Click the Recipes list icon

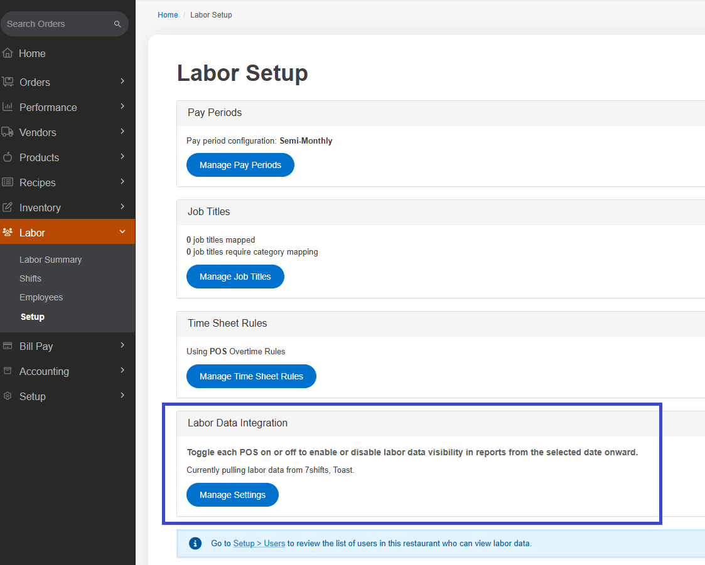[x=8, y=182]
